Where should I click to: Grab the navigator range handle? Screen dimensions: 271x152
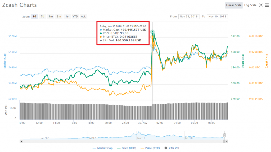[224, 135]
